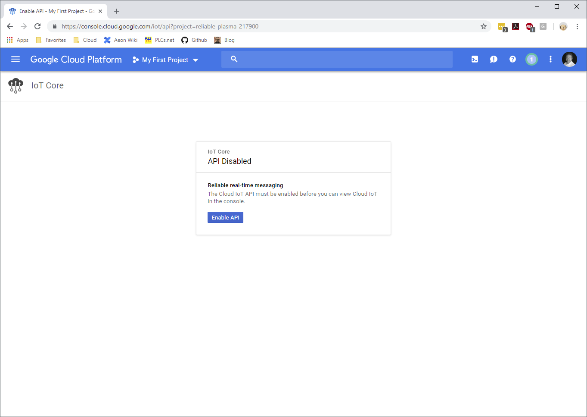The height and width of the screenshot is (417, 587).
Task: Go back with the browser back arrow
Action: click(x=10, y=26)
